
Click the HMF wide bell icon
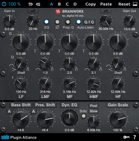[87, 70]
